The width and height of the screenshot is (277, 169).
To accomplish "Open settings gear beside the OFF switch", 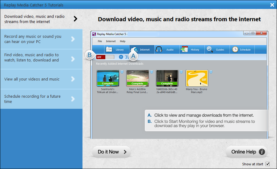I will 121,57.
